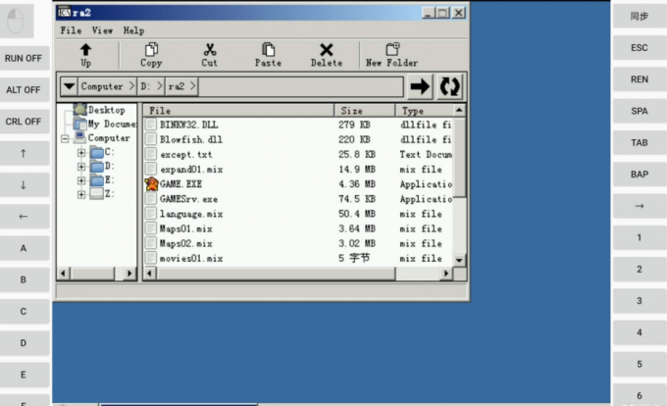The height and width of the screenshot is (406, 667).
Task: Click the Delete X icon
Action: 327,50
